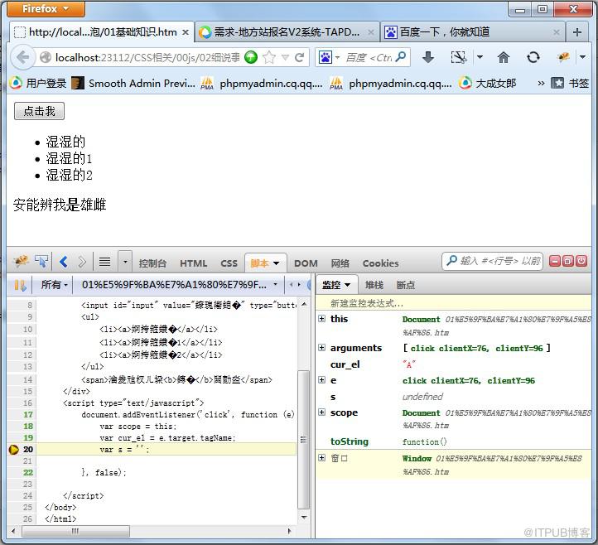Screen dimensions: 598x545
Task: Switch to the 百度一下，你就知道 tab
Action: [x=472, y=32]
